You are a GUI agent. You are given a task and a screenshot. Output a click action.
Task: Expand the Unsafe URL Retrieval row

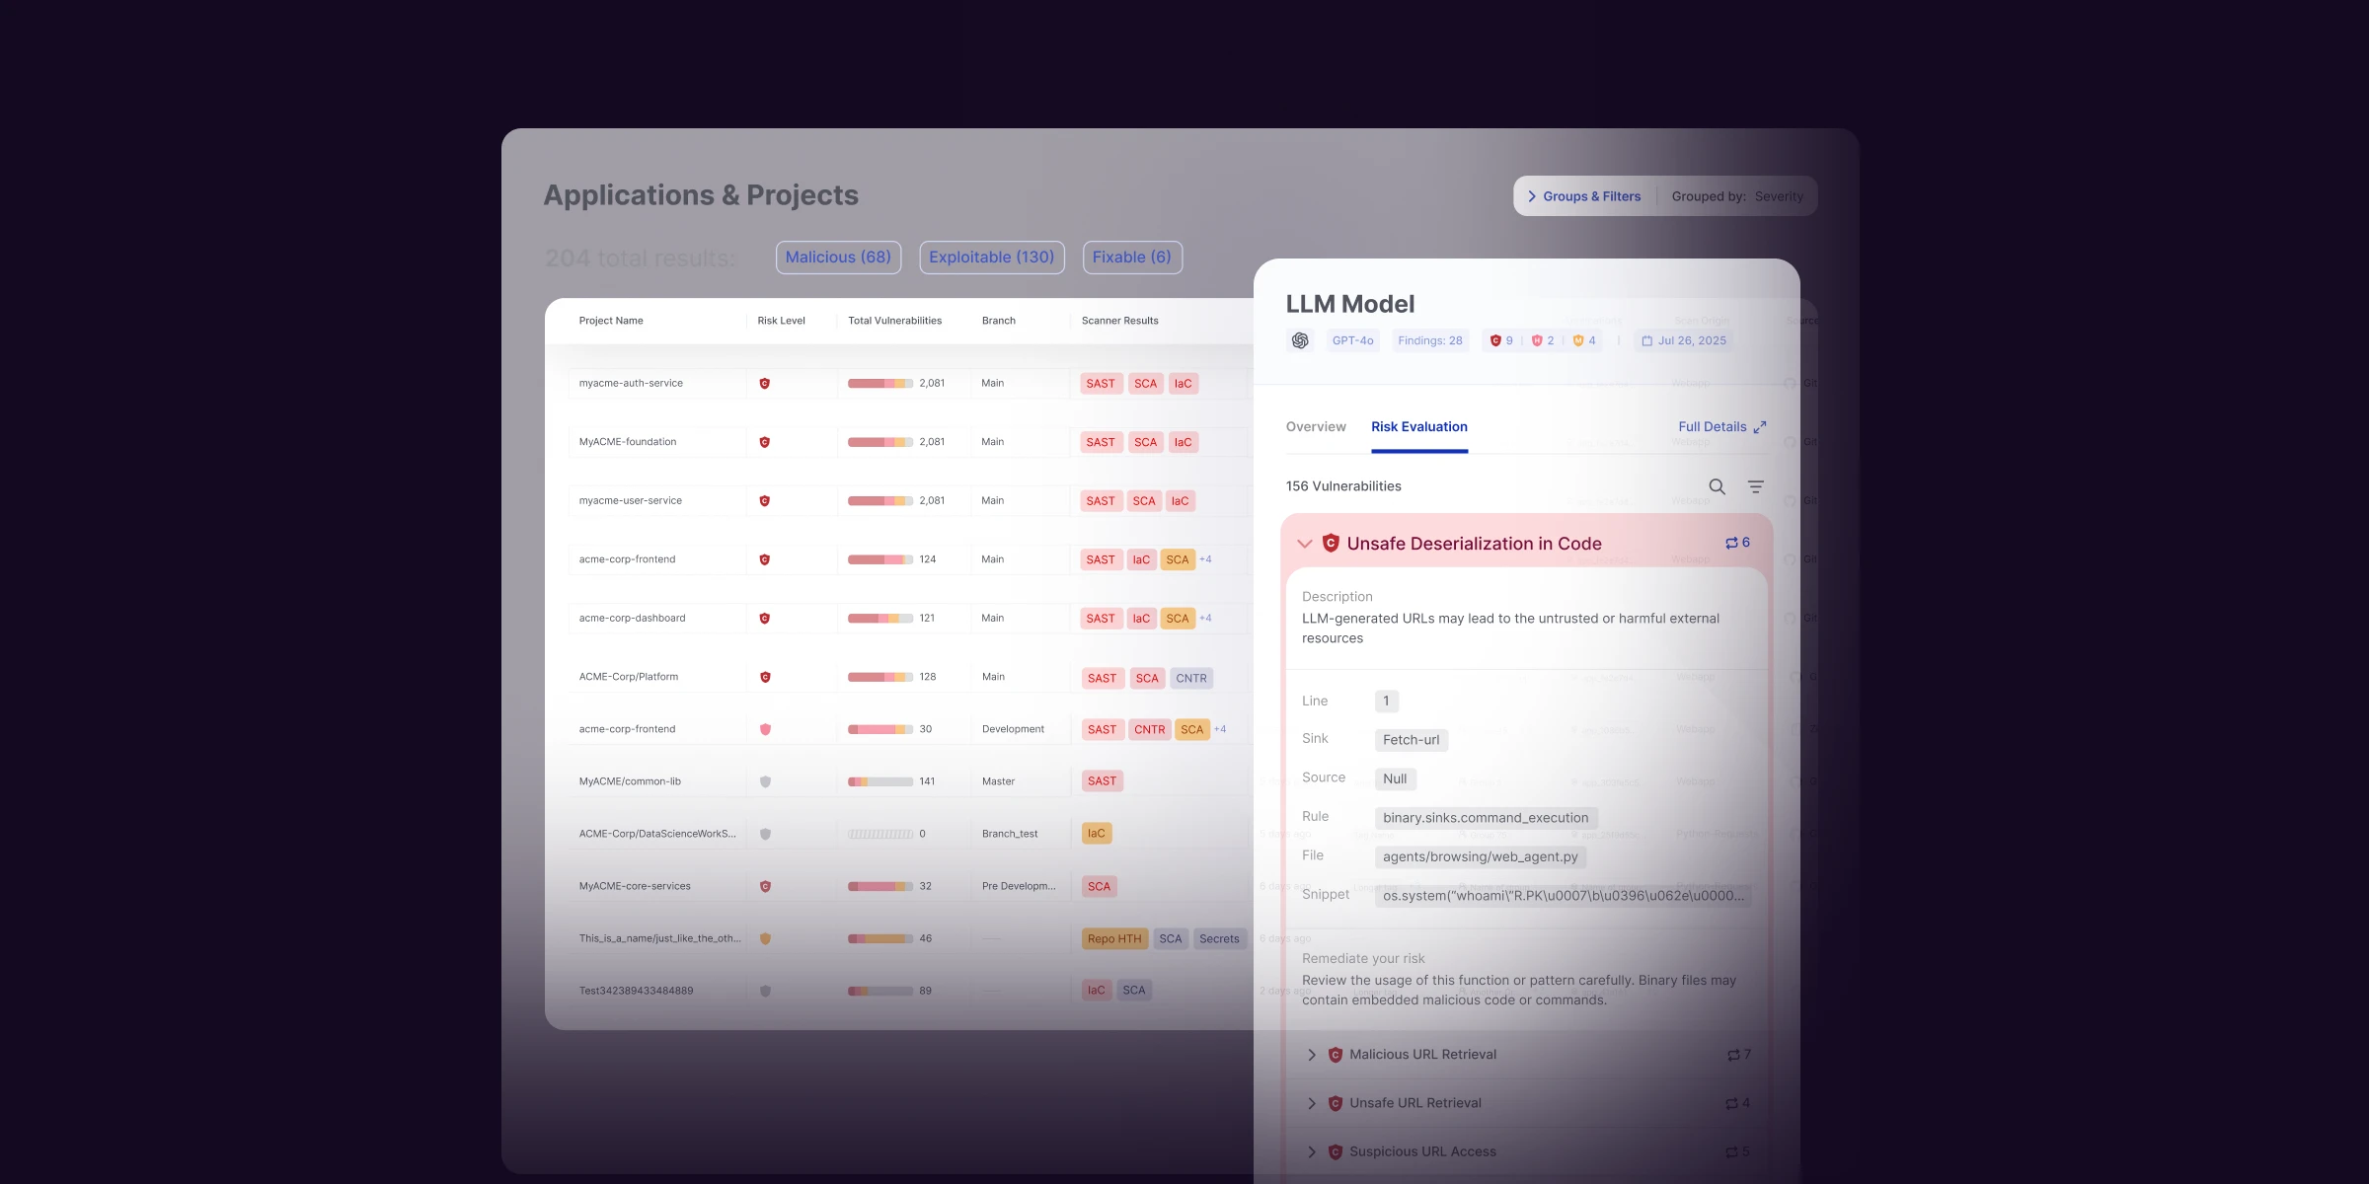pos(1311,1103)
